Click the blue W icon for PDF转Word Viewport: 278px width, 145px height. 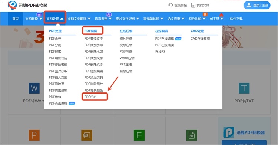click(x=34, y=88)
